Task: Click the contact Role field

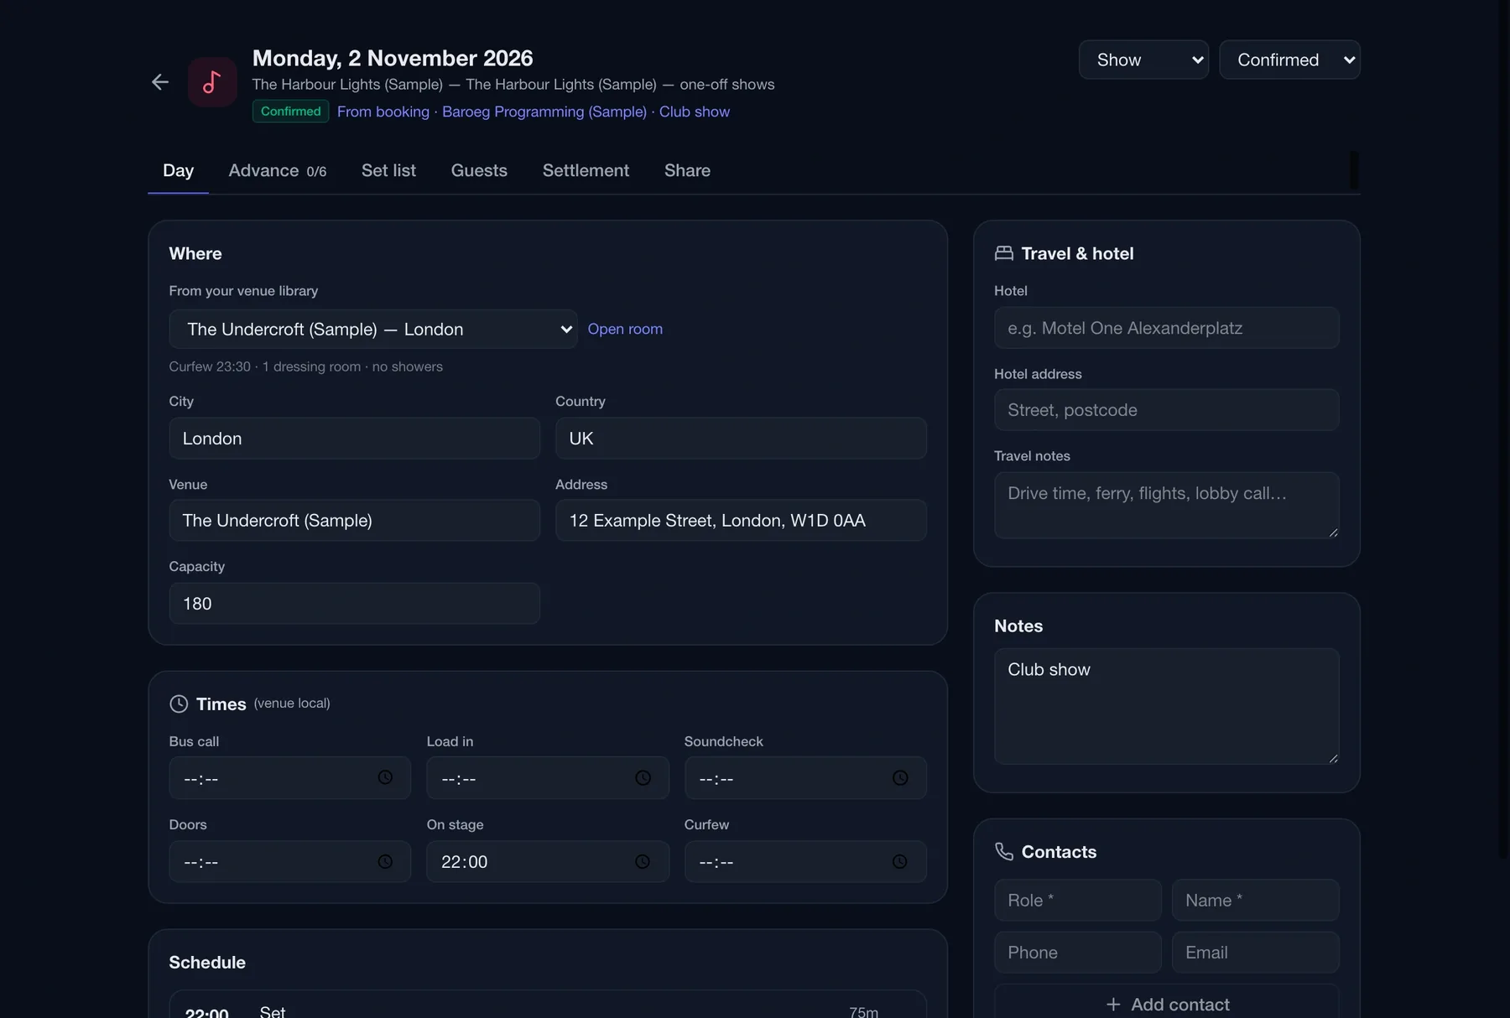Action: 1078,901
